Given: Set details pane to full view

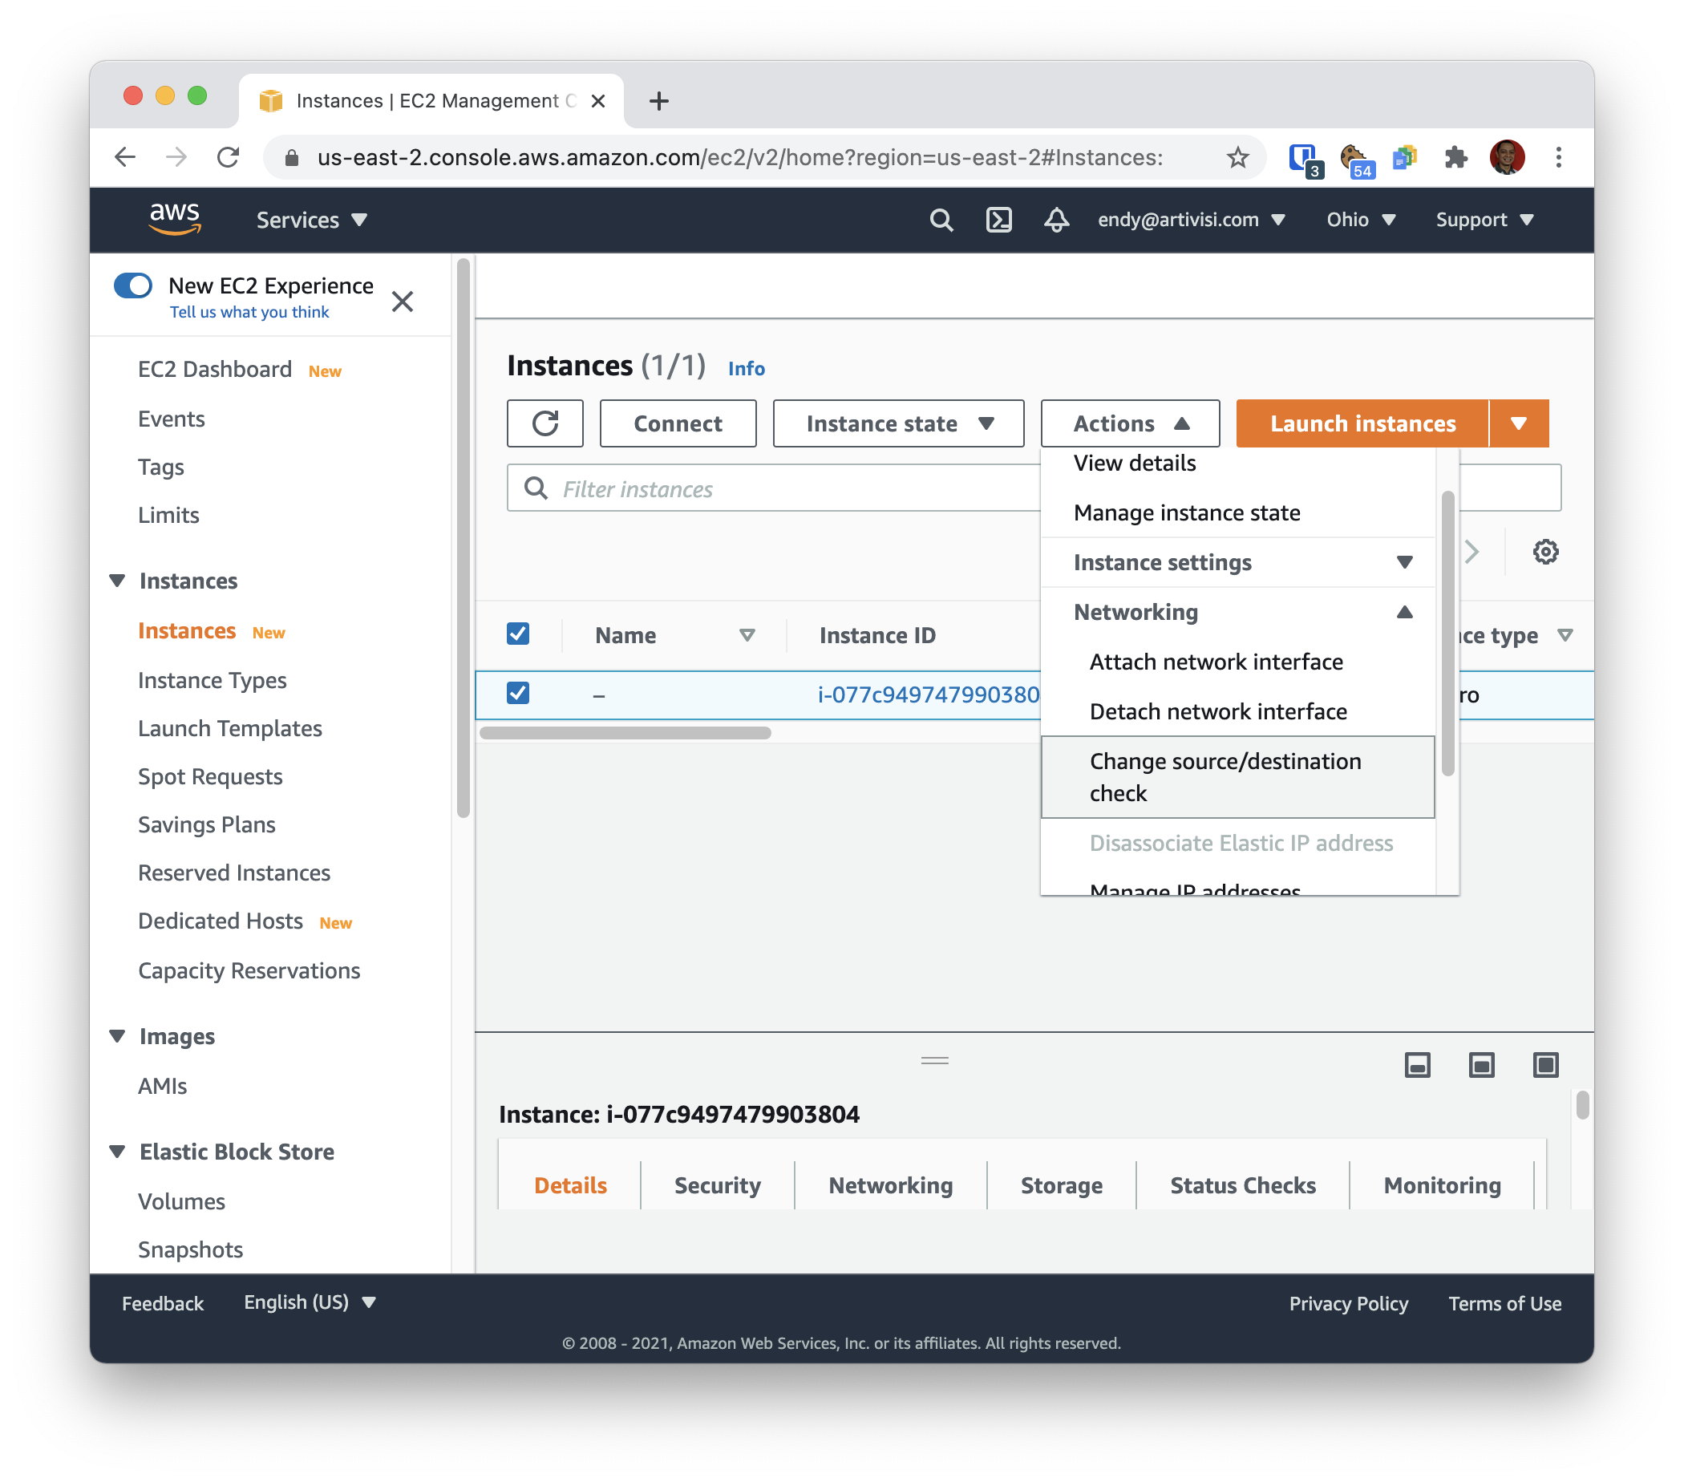Looking at the screenshot, I should point(1545,1065).
